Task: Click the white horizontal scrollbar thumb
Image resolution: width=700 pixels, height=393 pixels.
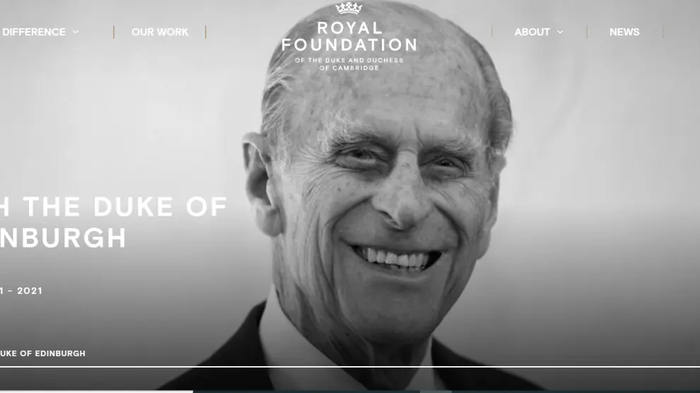Action: click(x=96, y=392)
